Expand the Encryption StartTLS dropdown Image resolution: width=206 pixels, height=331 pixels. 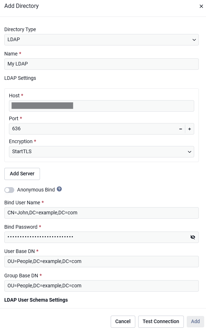click(x=101, y=152)
